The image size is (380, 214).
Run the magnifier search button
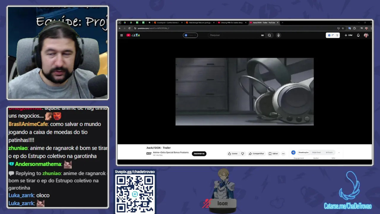269,35
